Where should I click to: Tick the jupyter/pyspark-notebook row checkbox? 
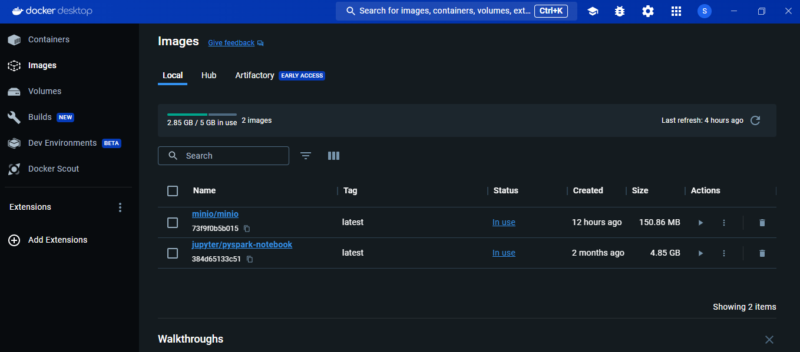click(x=173, y=253)
